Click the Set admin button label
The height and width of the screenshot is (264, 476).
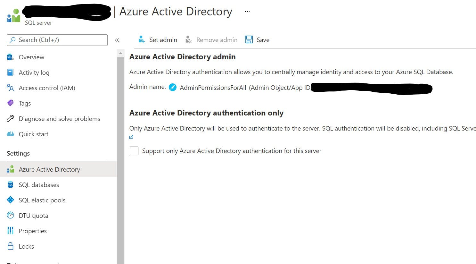pos(163,40)
